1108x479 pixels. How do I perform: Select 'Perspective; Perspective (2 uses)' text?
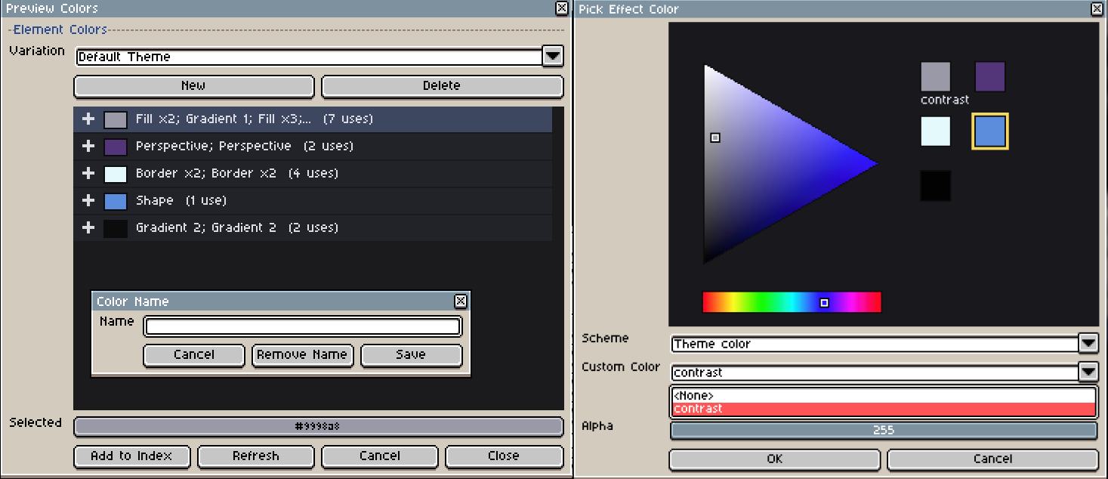pyautogui.click(x=245, y=146)
